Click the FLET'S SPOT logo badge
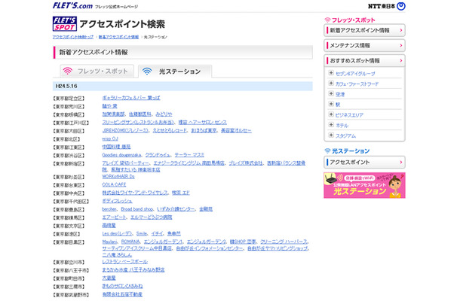Screen dimensions: 460x301 65,24
